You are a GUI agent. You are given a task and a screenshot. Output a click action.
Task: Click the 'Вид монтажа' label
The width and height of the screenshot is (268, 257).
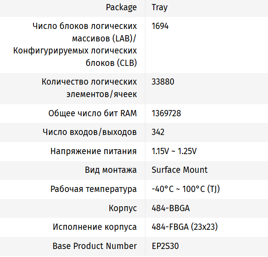coord(111,170)
